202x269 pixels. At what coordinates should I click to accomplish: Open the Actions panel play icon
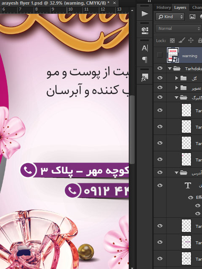click(145, 13)
